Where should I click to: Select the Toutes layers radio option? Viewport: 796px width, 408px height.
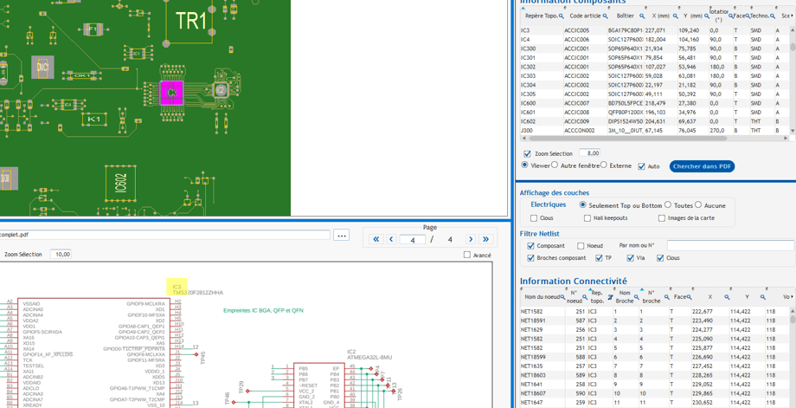coord(668,204)
